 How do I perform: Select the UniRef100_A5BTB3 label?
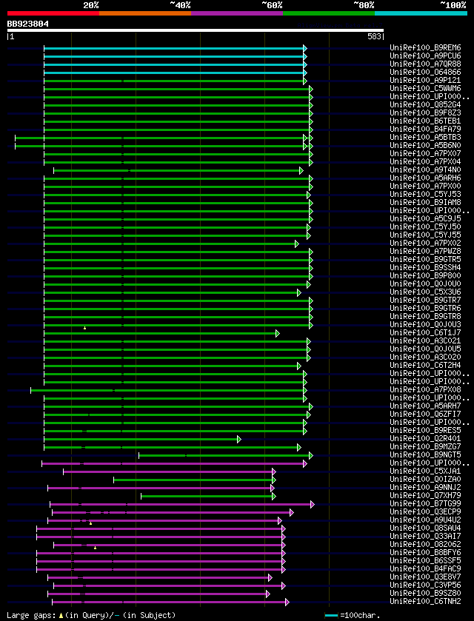point(425,138)
